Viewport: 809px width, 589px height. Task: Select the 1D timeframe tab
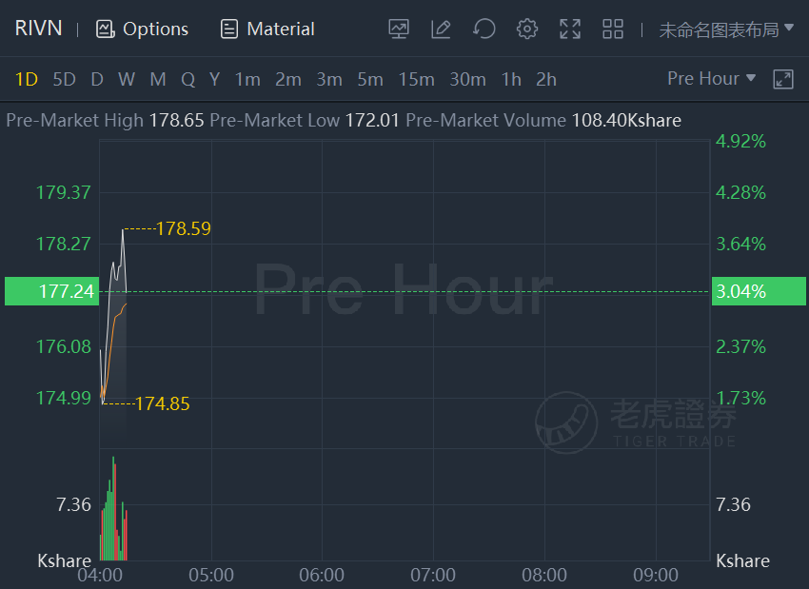(x=27, y=79)
